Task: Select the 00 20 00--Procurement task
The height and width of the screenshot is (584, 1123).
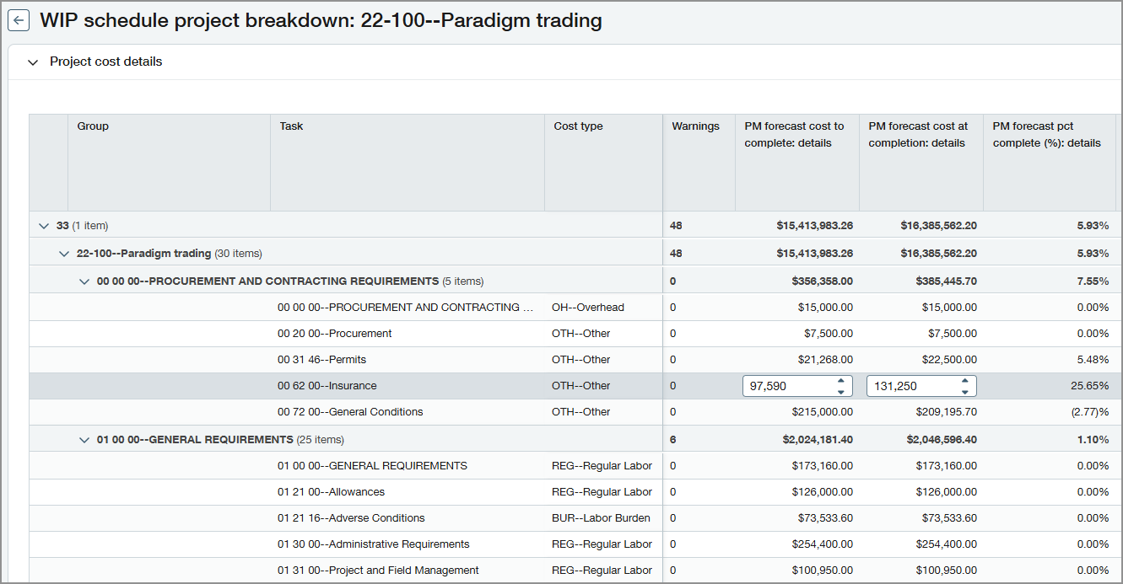Action: click(334, 334)
